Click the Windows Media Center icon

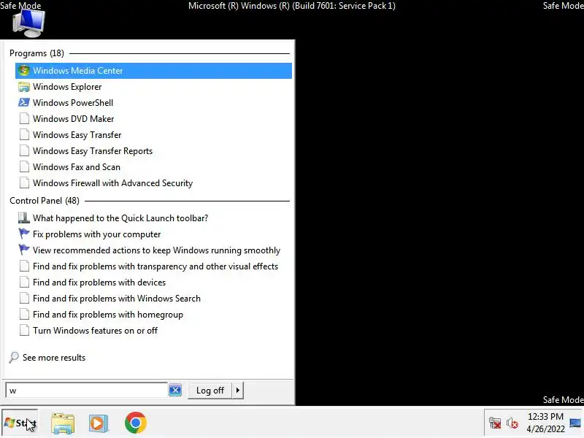[x=24, y=70]
